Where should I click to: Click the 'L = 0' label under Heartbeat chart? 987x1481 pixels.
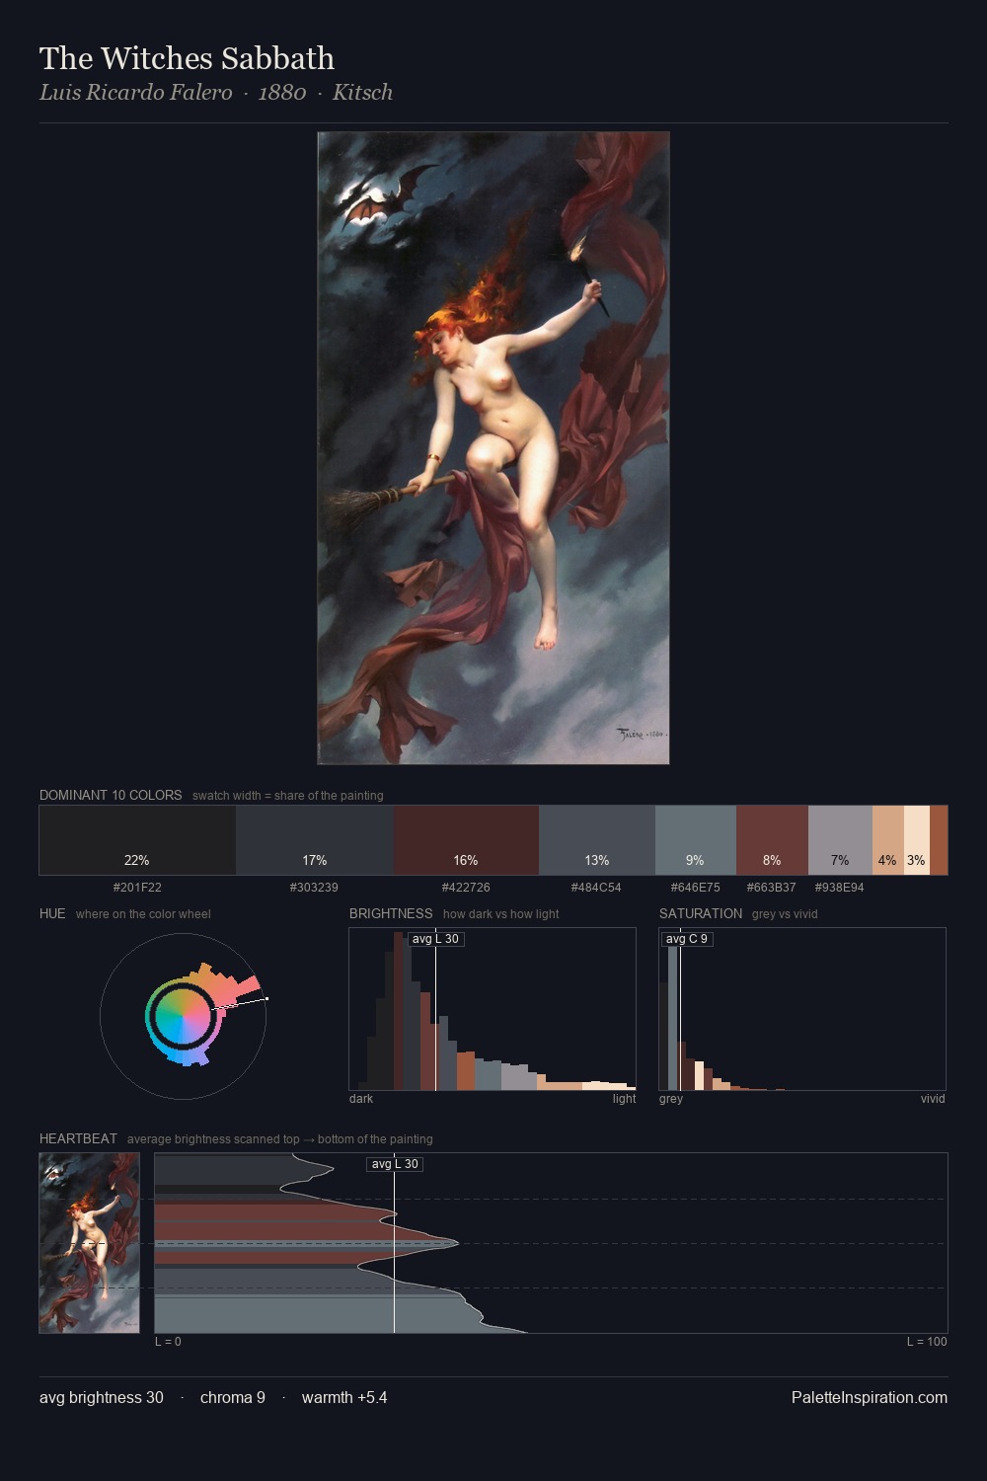[168, 1342]
